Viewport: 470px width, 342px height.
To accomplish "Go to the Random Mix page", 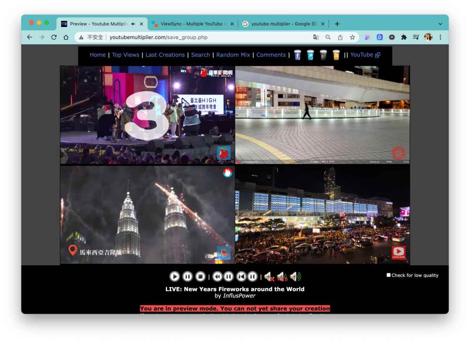I will [233, 55].
